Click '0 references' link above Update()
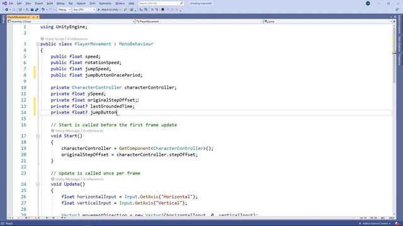 point(93,179)
